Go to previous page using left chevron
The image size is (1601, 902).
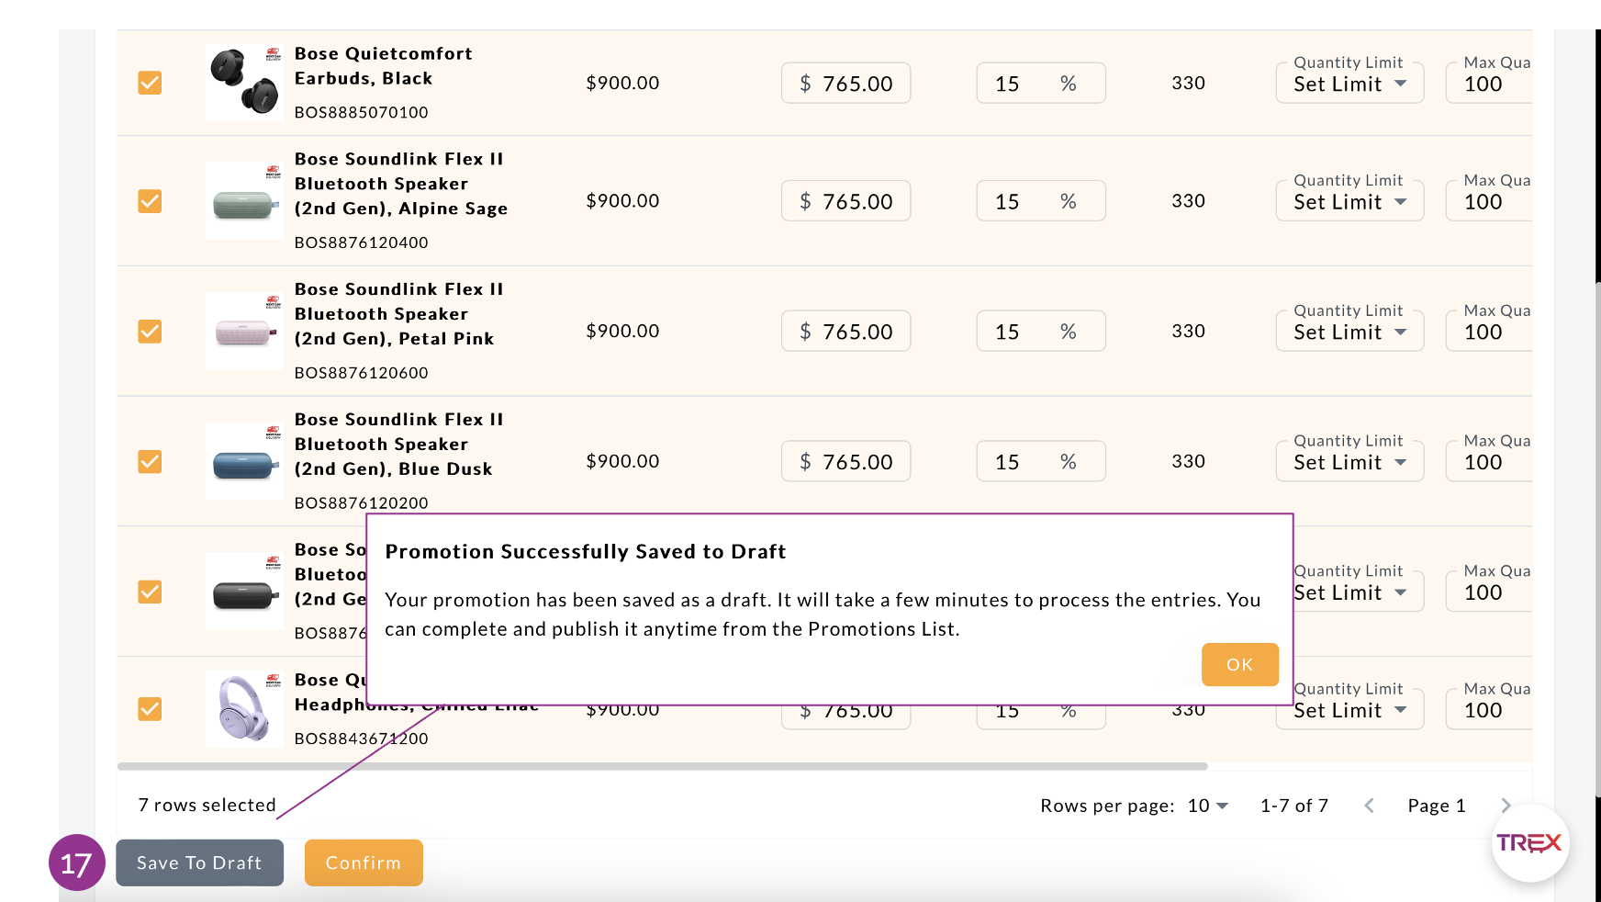[1369, 806]
